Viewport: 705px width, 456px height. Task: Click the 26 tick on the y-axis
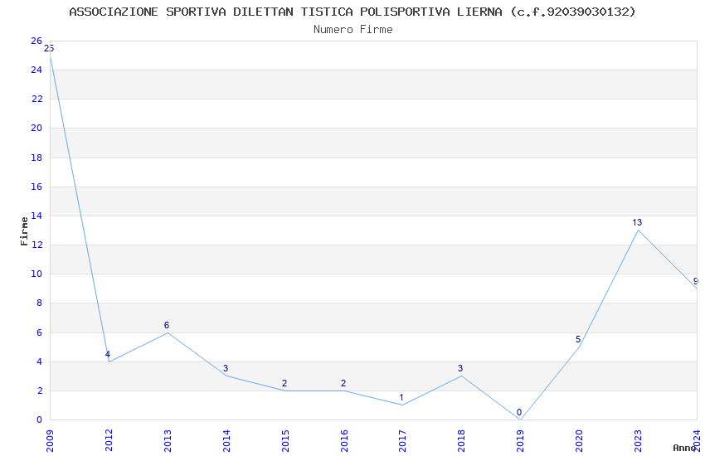point(36,41)
